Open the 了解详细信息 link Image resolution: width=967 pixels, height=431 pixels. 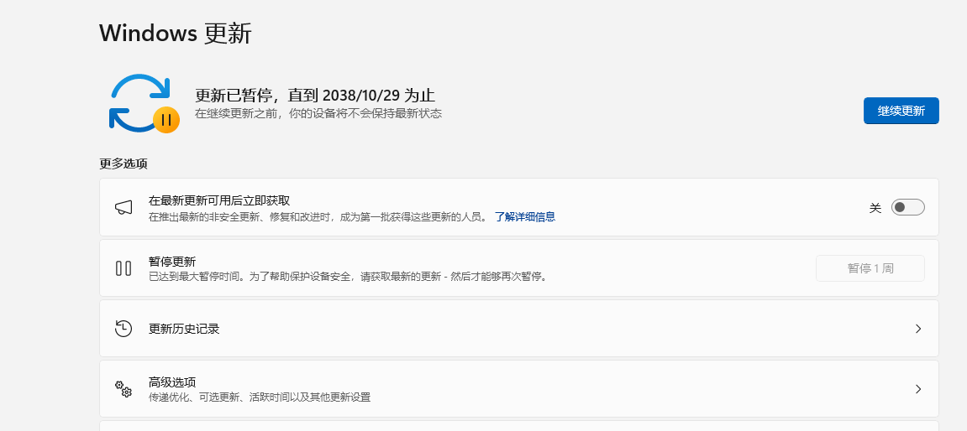pos(525,216)
